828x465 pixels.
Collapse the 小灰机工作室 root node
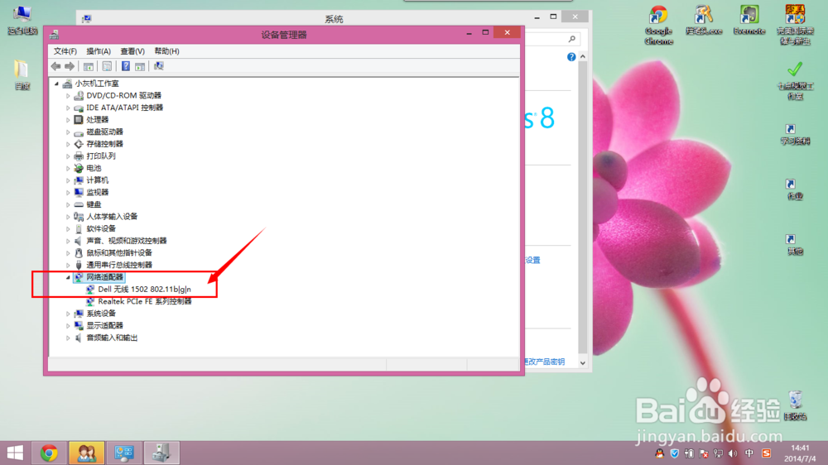pos(56,84)
